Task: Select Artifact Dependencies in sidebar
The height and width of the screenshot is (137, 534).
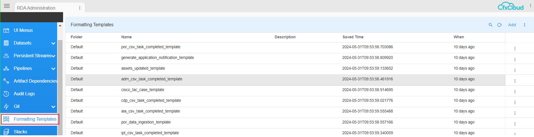Action: 35,81
